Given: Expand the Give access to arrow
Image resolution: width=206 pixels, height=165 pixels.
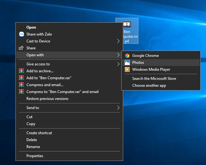Looking at the screenshot, I should 118,64.
